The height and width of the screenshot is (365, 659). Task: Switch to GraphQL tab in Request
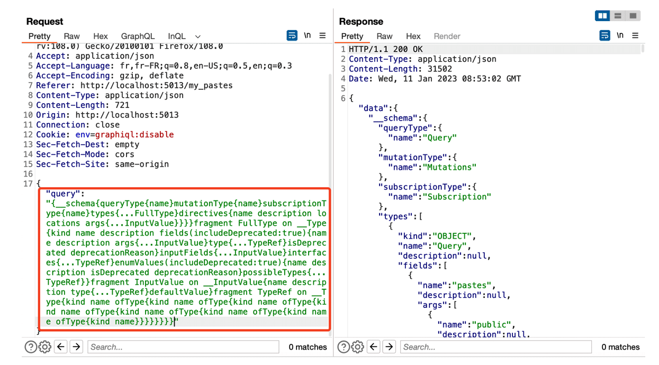coord(138,36)
